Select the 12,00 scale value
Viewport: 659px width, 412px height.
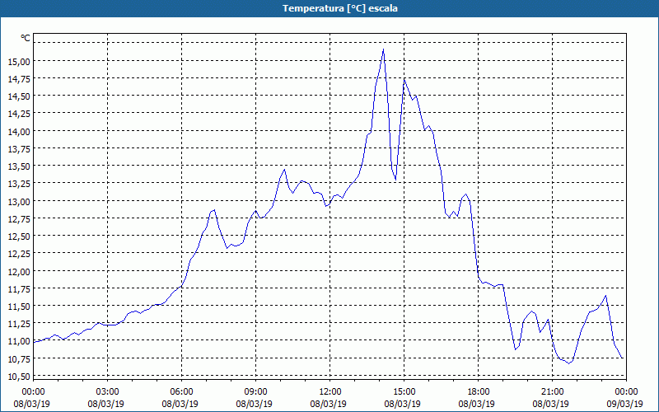coord(18,271)
